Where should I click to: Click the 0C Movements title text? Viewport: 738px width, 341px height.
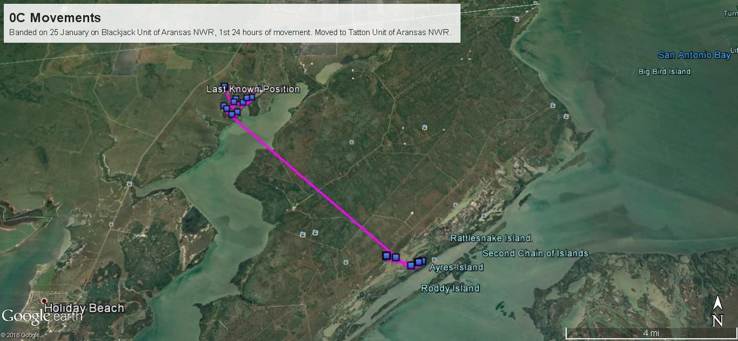(55, 18)
